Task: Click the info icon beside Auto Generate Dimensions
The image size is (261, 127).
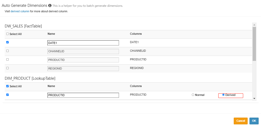Action: [50, 5]
